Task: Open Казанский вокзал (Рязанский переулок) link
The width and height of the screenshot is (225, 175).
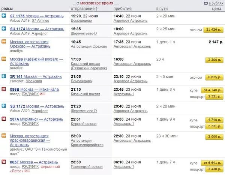Action: [x=89, y=66]
